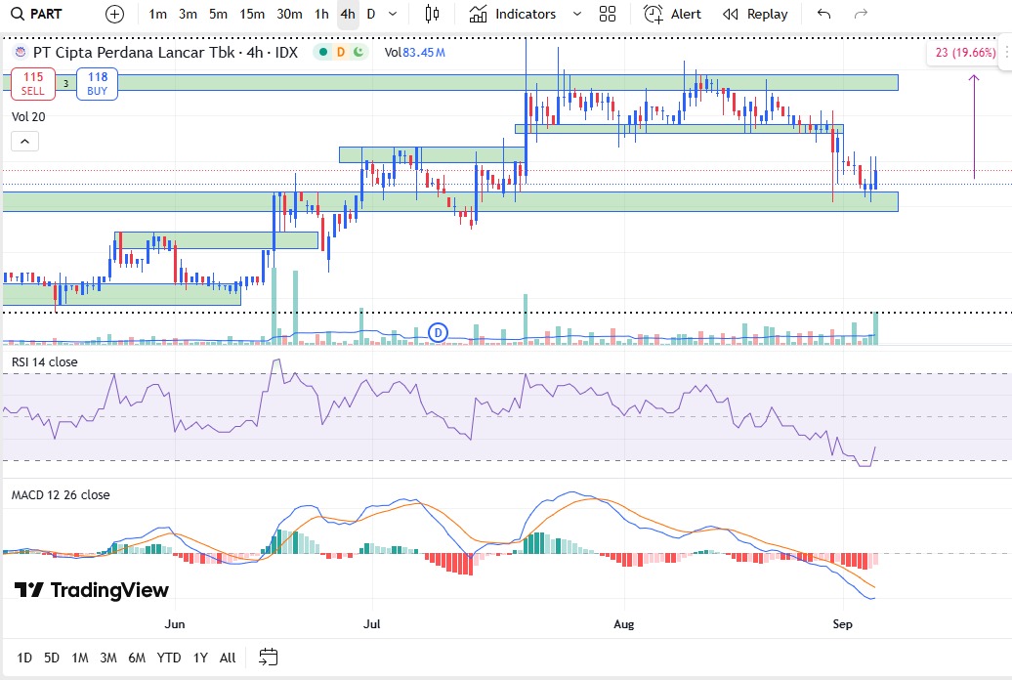Set date range to 1D
Screen dimensions: 1012x680
[x=24, y=659]
